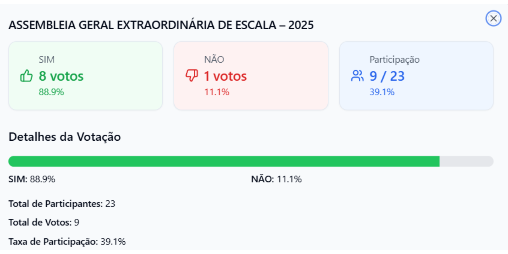Close the voting results dialog
The width and height of the screenshot is (508, 254).
point(493,18)
